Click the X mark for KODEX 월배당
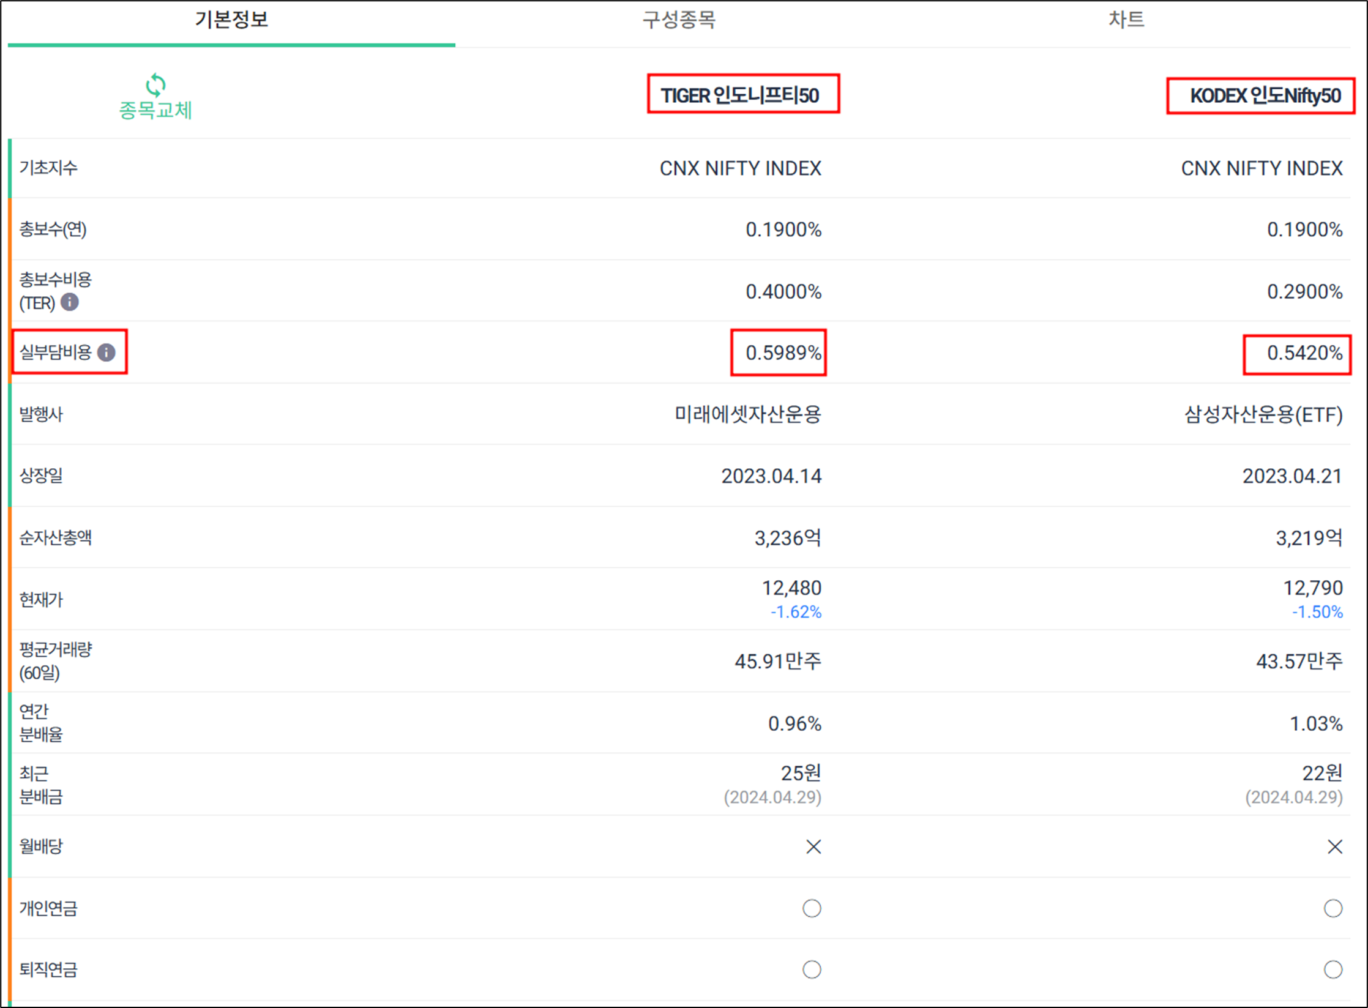The width and height of the screenshot is (1368, 1008). (x=1335, y=846)
